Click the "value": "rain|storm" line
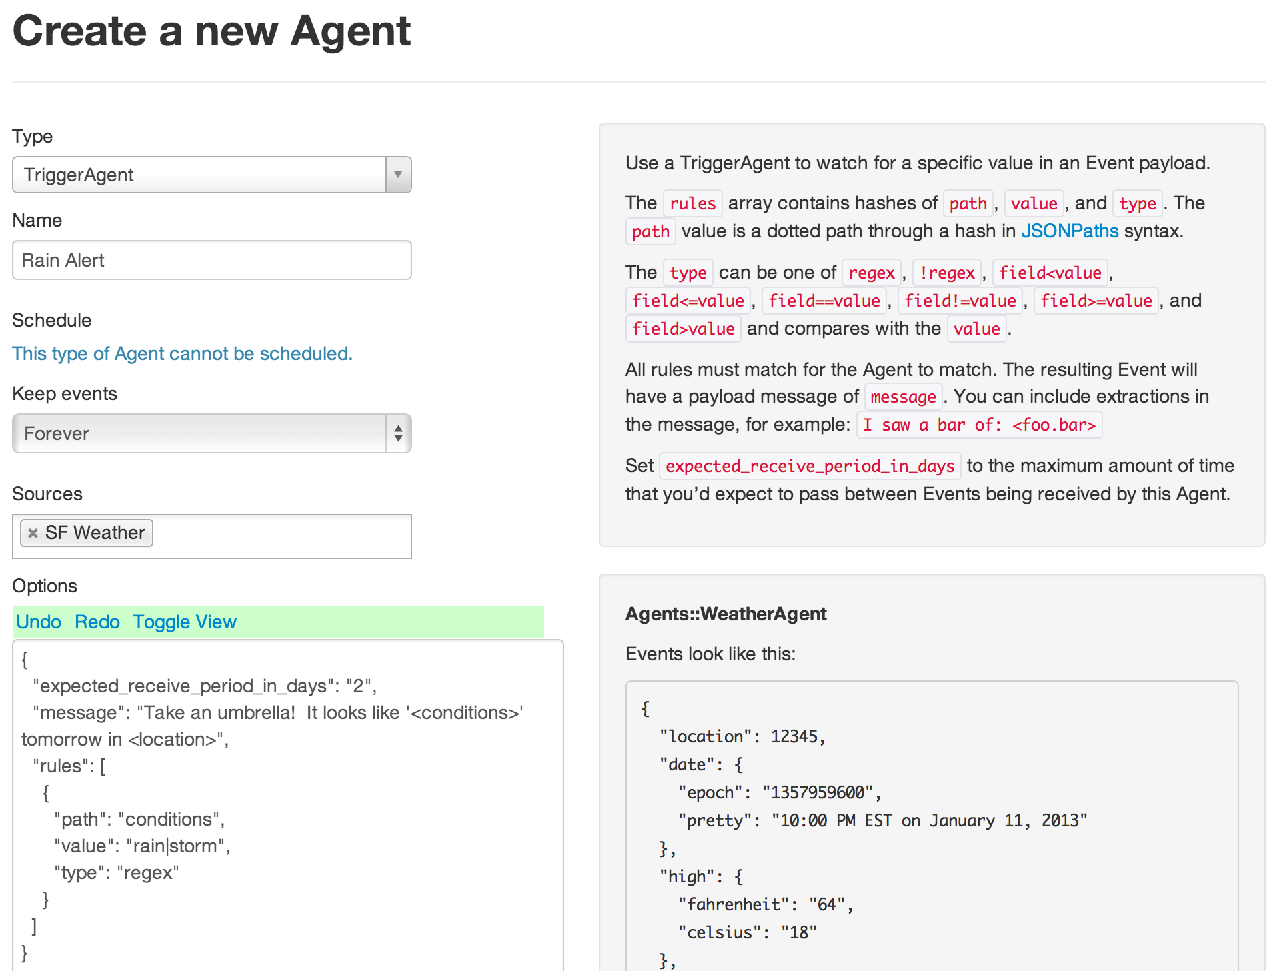The width and height of the screenshot is (1283, 971). 142,846
